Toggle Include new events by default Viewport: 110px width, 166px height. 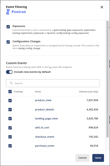(9, 72)
